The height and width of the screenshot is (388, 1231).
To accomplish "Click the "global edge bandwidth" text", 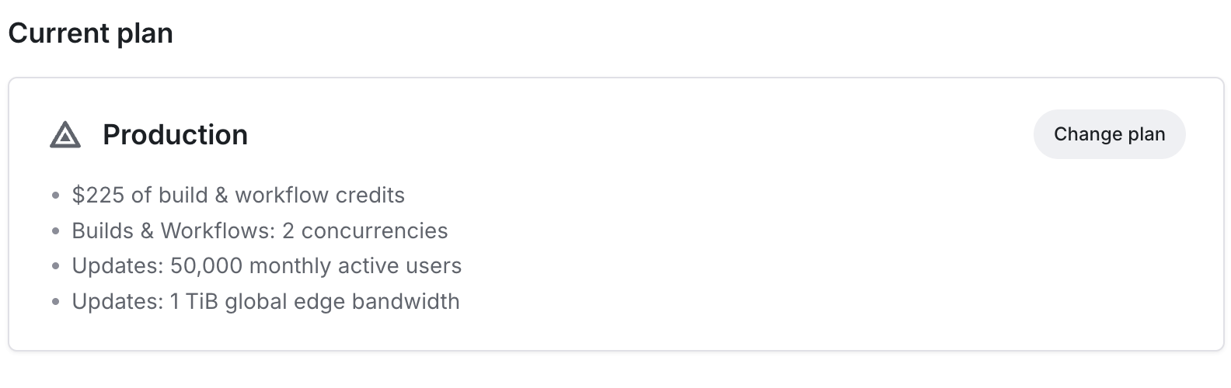I will (342, 301).
